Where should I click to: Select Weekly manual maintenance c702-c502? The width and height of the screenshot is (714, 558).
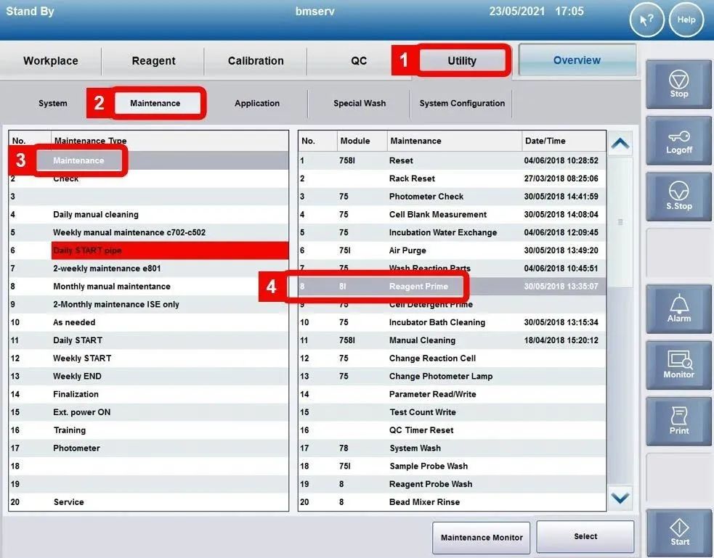coord(149,232)
